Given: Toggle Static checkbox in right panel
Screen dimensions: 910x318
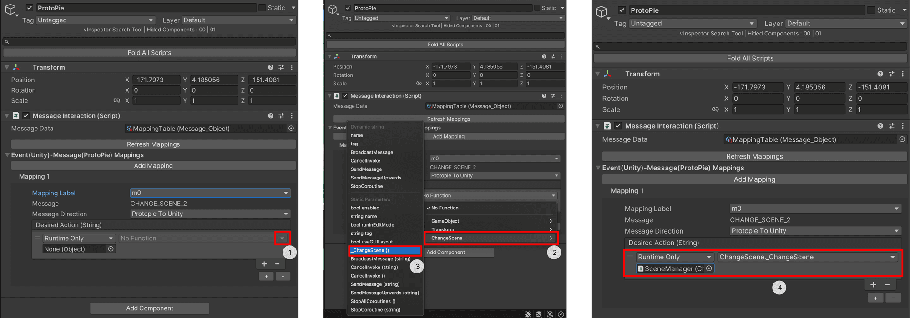Looking at the screenshot, I should pyautogui.click(x=871, y=10).
